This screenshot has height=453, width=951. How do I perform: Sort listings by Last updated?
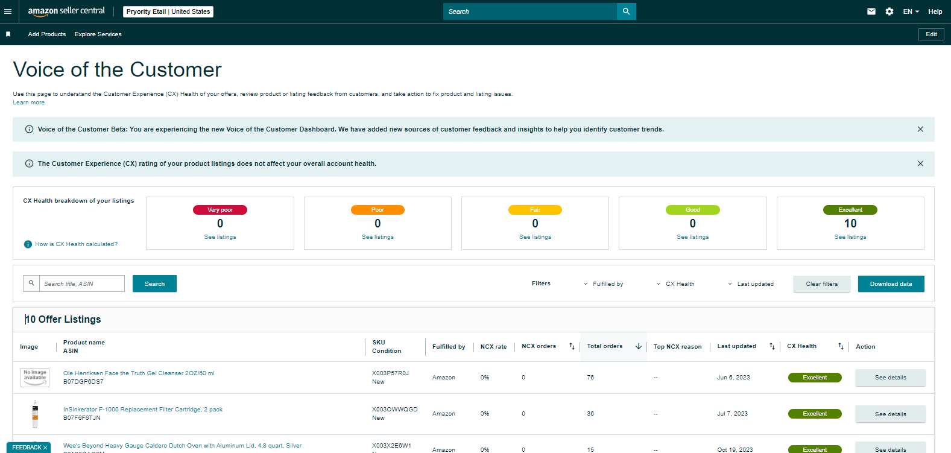772,346
